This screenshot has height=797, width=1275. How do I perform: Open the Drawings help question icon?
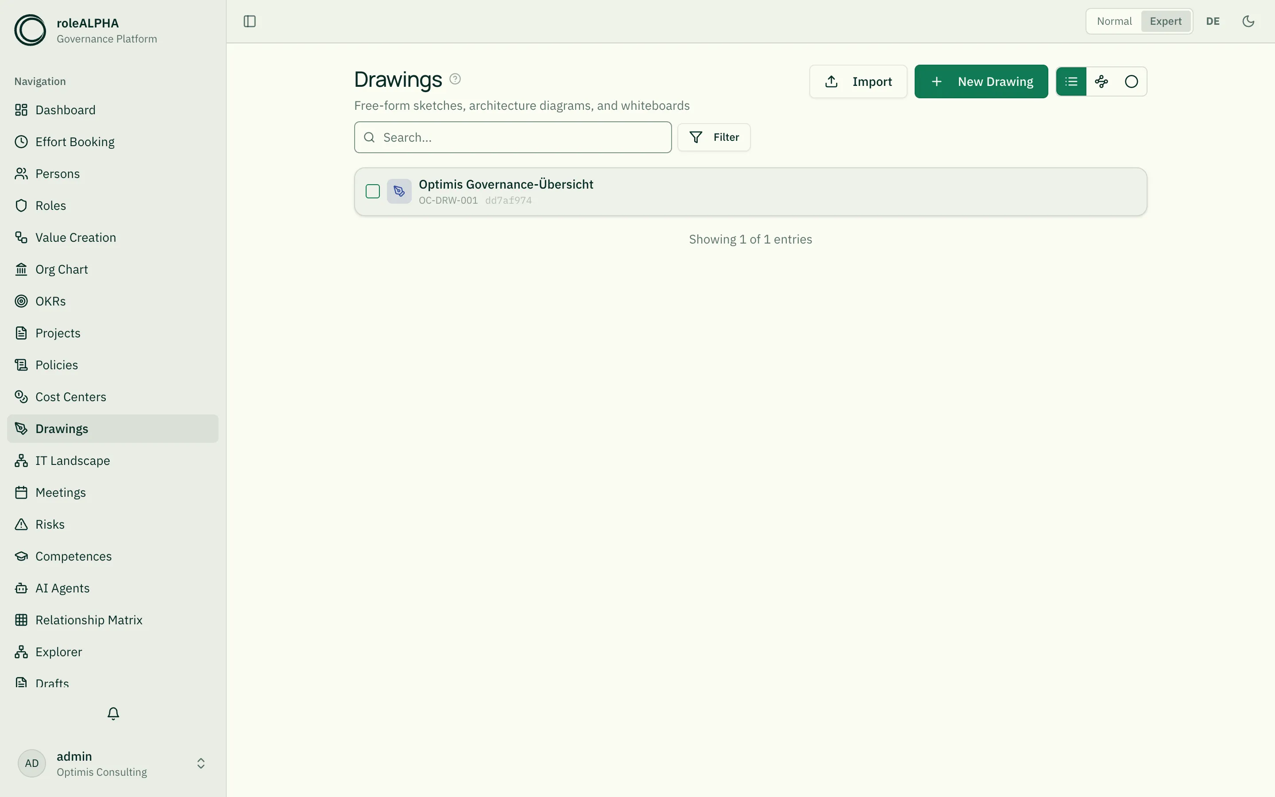click(x=455, y=79)
